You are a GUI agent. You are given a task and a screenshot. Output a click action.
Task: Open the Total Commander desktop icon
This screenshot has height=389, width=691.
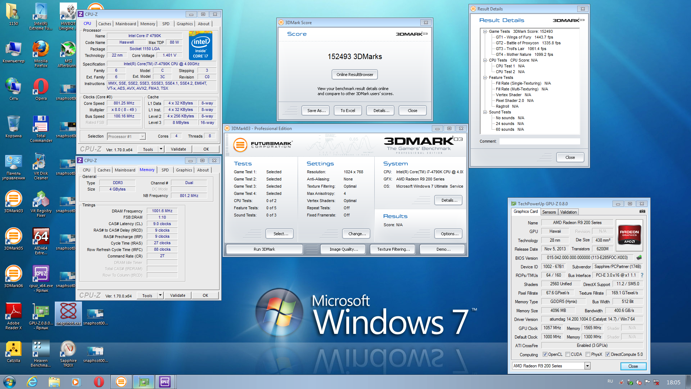41,129
